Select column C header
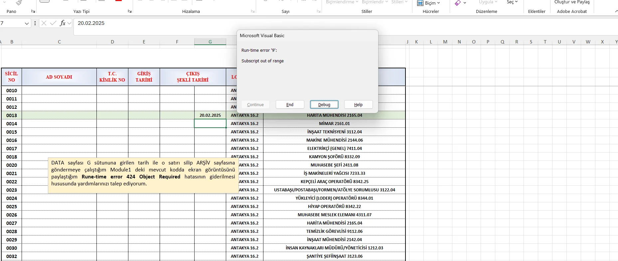Image resolution: width=618 pixels, height=261 pixels. pos(59,42)
